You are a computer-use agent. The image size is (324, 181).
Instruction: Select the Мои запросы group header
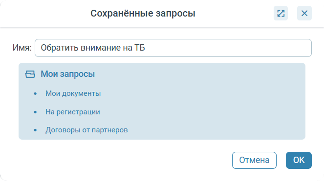[67, 74]
